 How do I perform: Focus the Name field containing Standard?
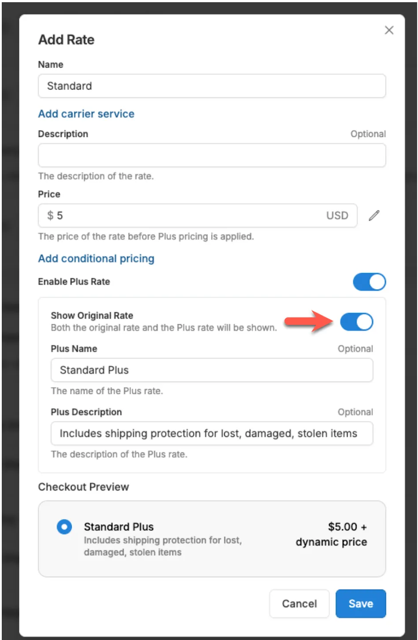tap(212, 86)
